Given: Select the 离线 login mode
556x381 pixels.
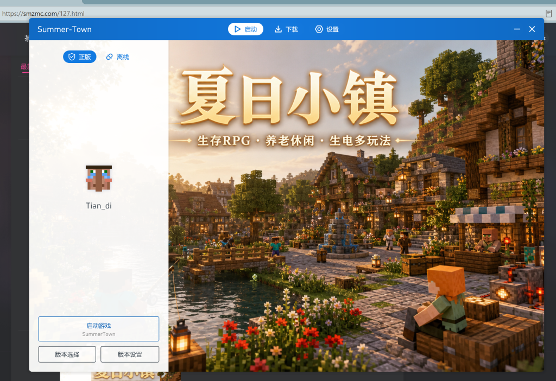Looking at the screenshot, I should click(x=117, y=56).
